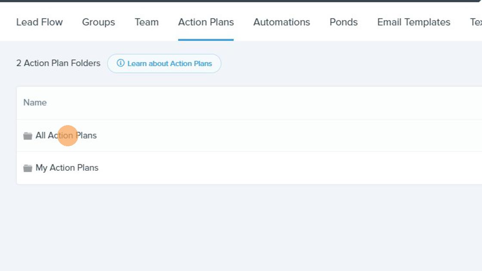Switch to the Ponds tab

click(344, 22)
